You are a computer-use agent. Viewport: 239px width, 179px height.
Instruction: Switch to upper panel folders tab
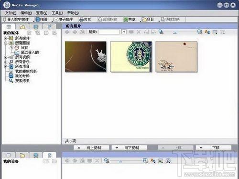click(22, 27)
